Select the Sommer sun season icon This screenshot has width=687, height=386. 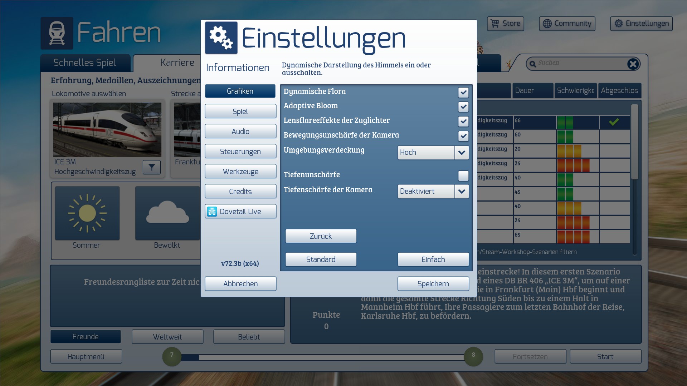(x=87, y=213)
